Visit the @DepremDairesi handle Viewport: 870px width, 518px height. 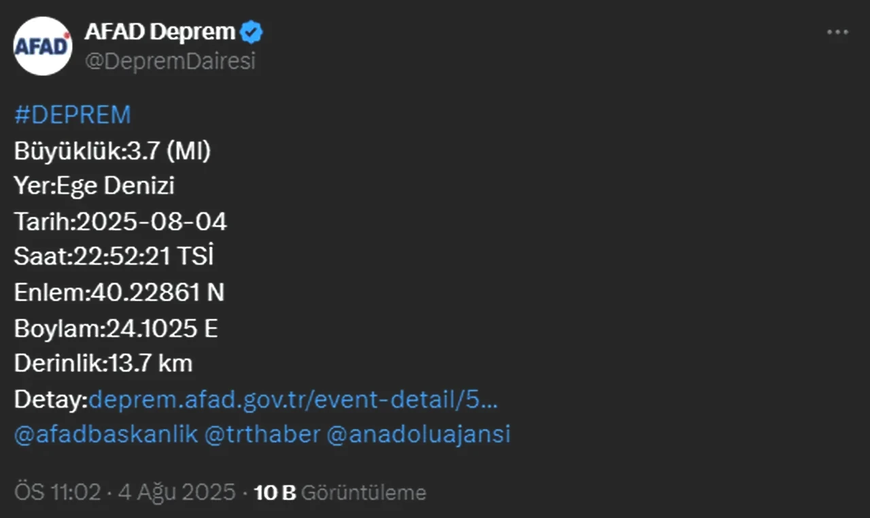(170, 61)
